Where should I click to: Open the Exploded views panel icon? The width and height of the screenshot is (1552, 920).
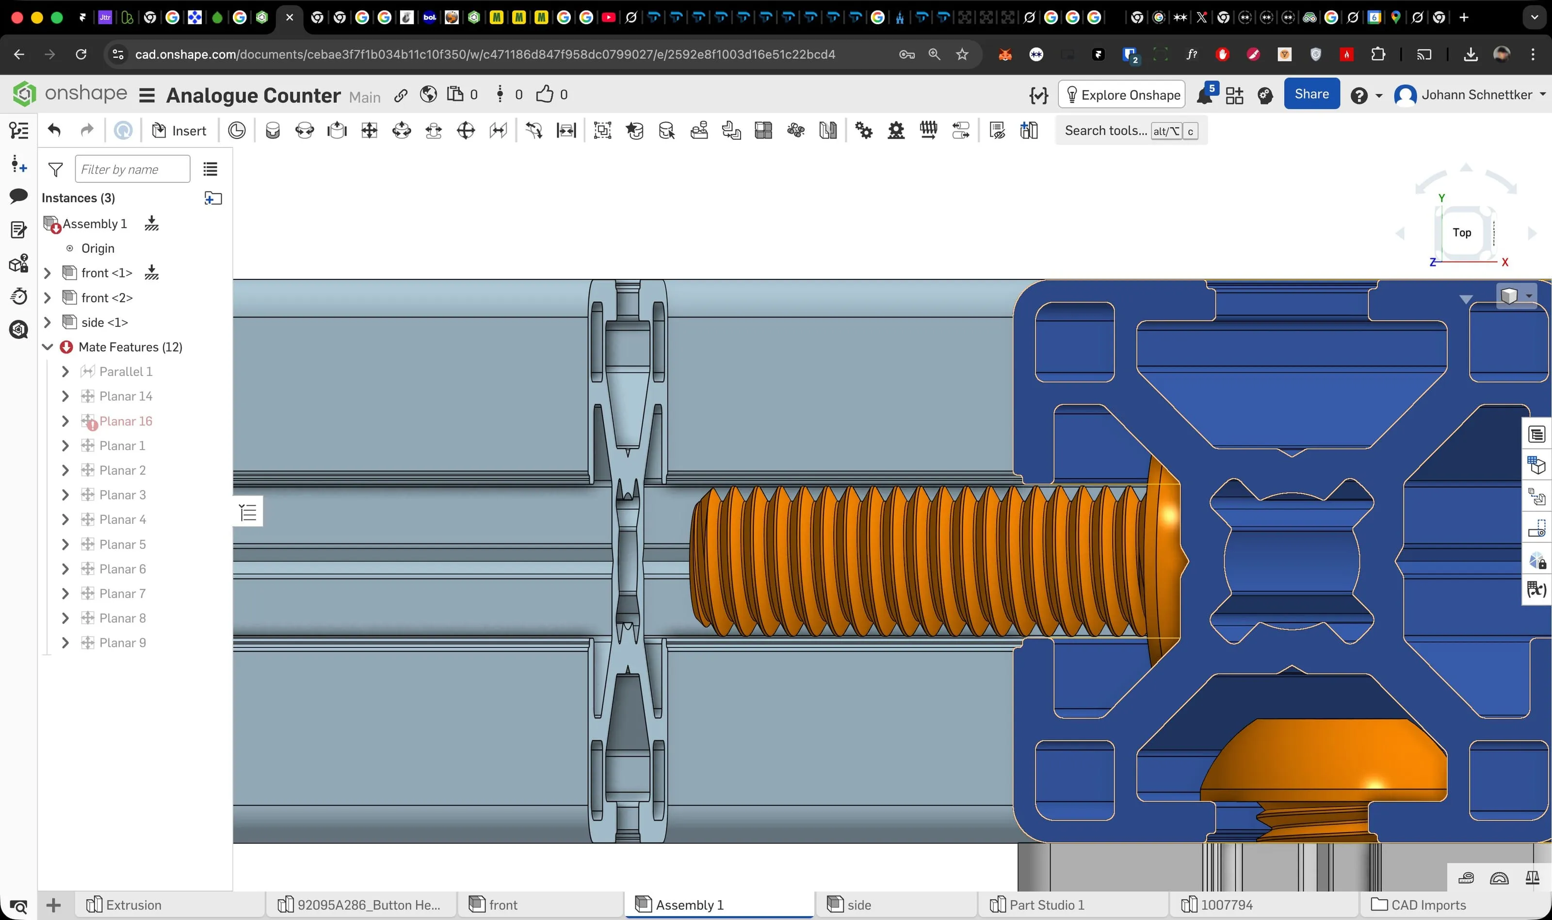coord(1536,497)
